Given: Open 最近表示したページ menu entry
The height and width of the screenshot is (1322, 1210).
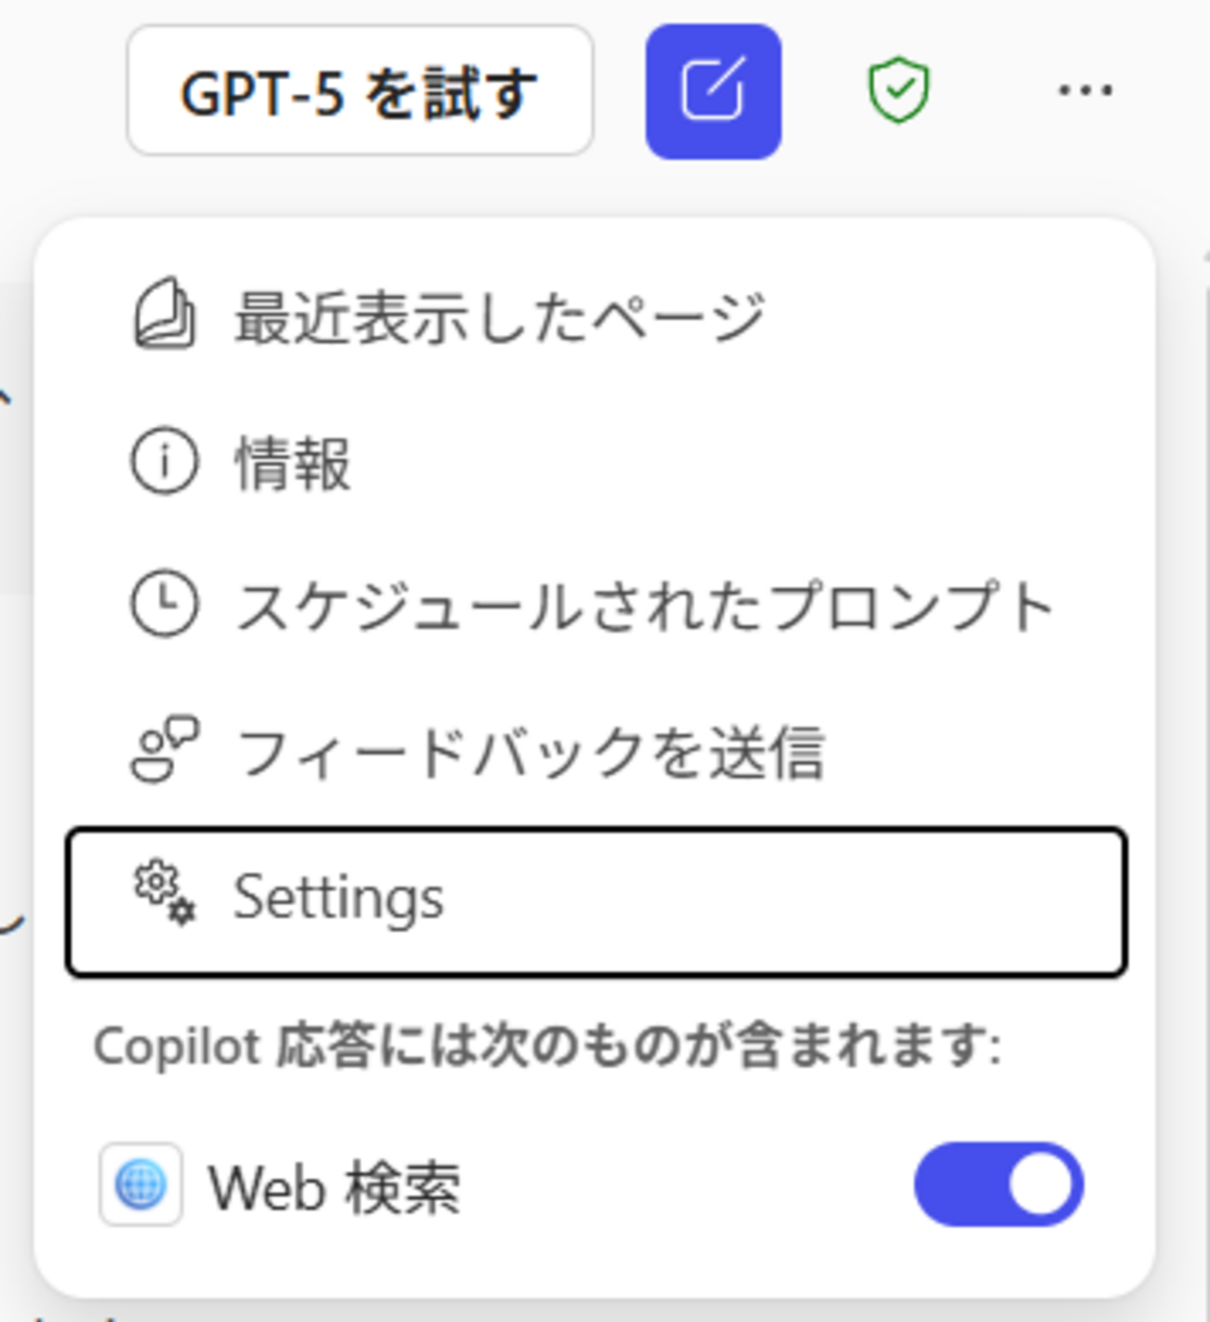Looking at the screenshot, I should click(499, 318).
